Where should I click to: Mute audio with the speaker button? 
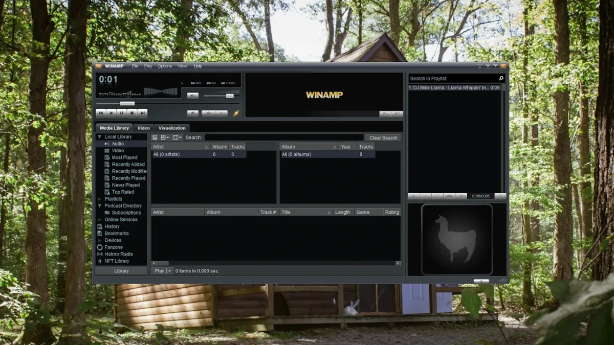pos(192,96)
